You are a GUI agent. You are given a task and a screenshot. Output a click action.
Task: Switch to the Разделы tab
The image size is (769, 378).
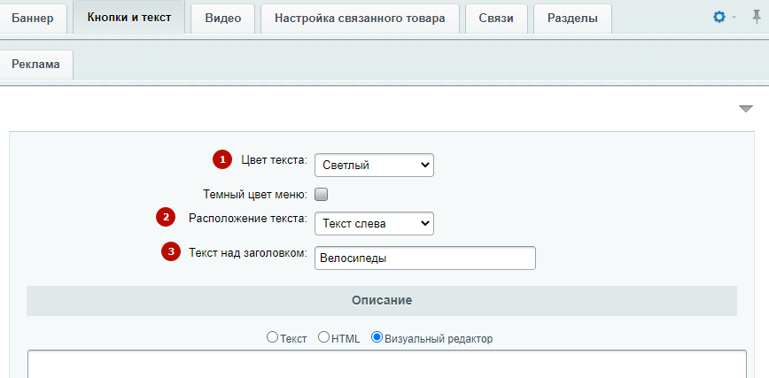(572, 19)
